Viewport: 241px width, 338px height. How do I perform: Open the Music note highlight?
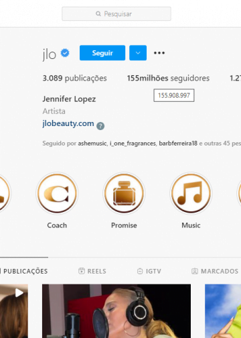[191, 193]
